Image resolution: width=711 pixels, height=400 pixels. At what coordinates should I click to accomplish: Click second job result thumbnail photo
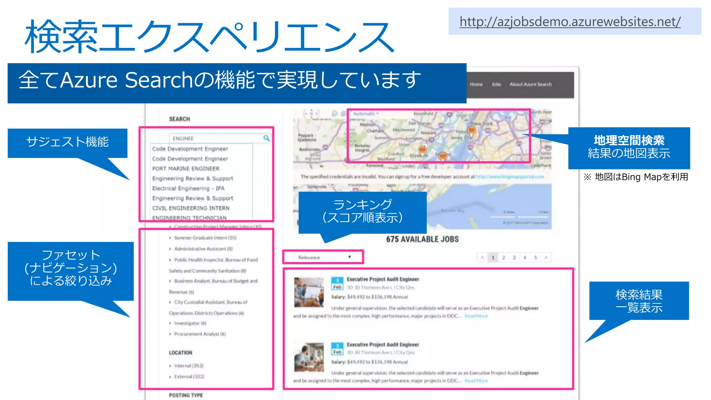click(x=309, y=357)
